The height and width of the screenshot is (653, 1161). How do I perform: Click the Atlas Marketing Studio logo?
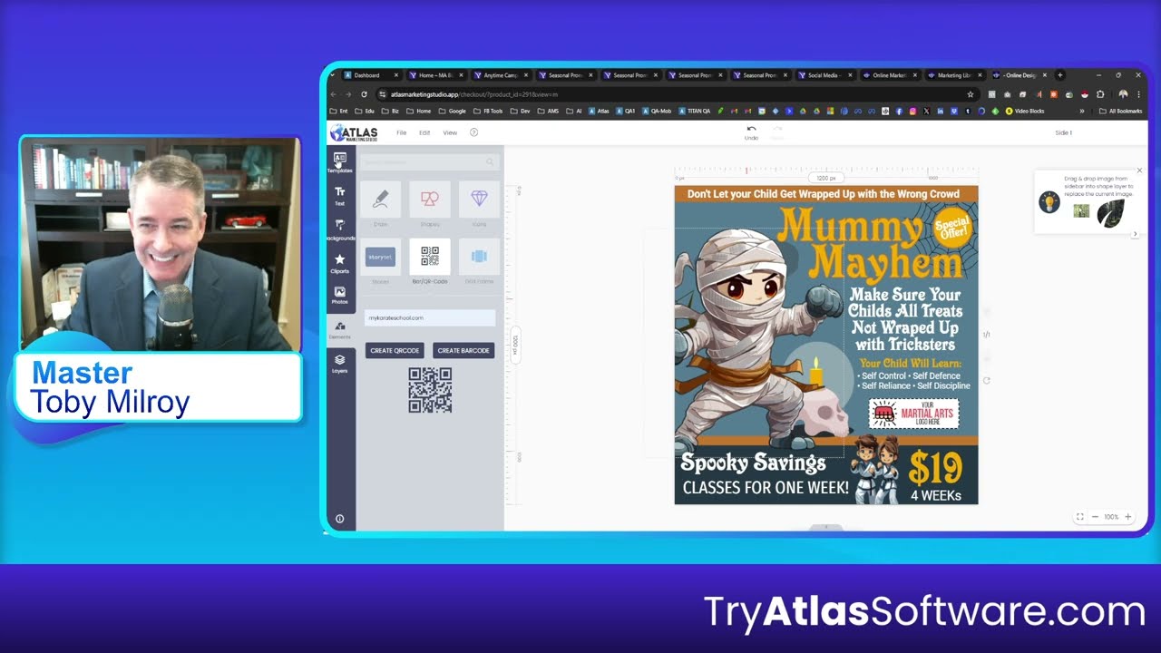(x=355, y=132)
